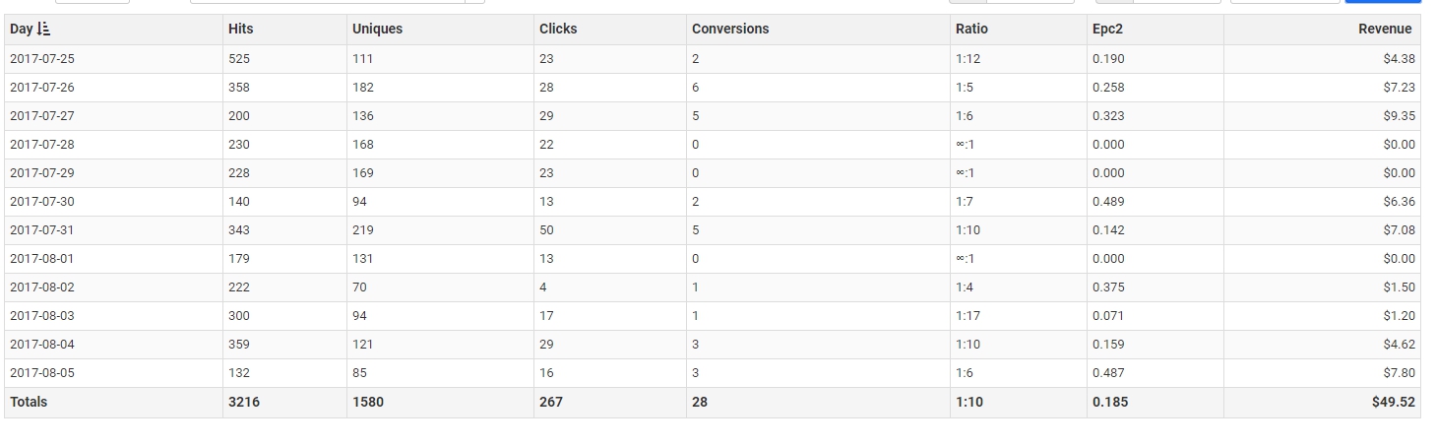1436x446 pixels.
Task: Sort table by Hits column header
Action: 240,30
